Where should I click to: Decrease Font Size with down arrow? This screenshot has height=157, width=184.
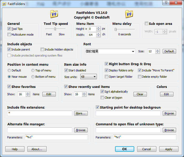[157, 52]
